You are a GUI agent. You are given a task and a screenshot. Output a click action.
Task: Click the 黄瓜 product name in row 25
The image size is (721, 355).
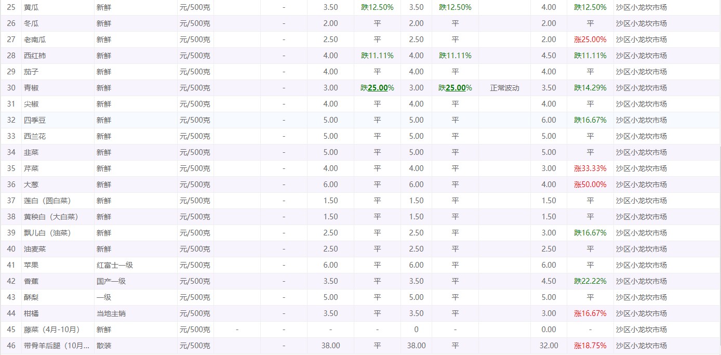point(31,7)
